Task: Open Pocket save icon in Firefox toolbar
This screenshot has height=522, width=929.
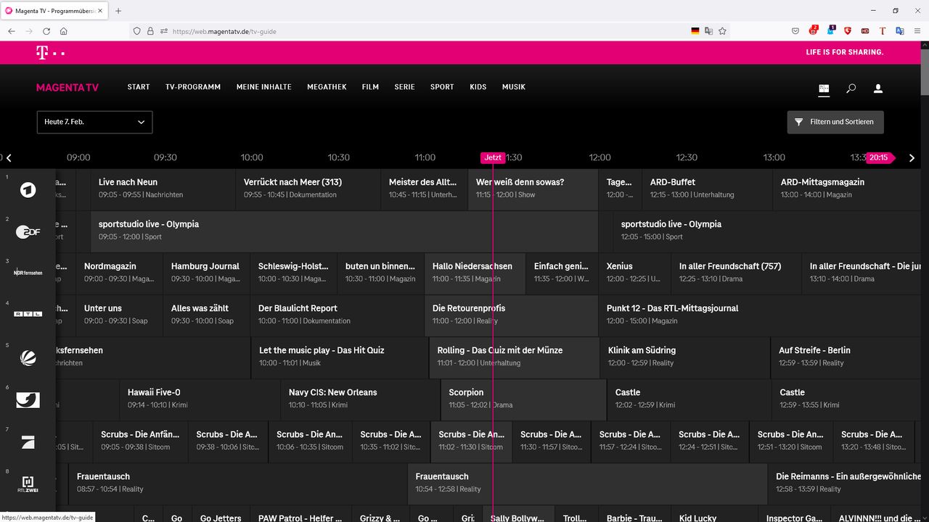Action: click(795, 31)
